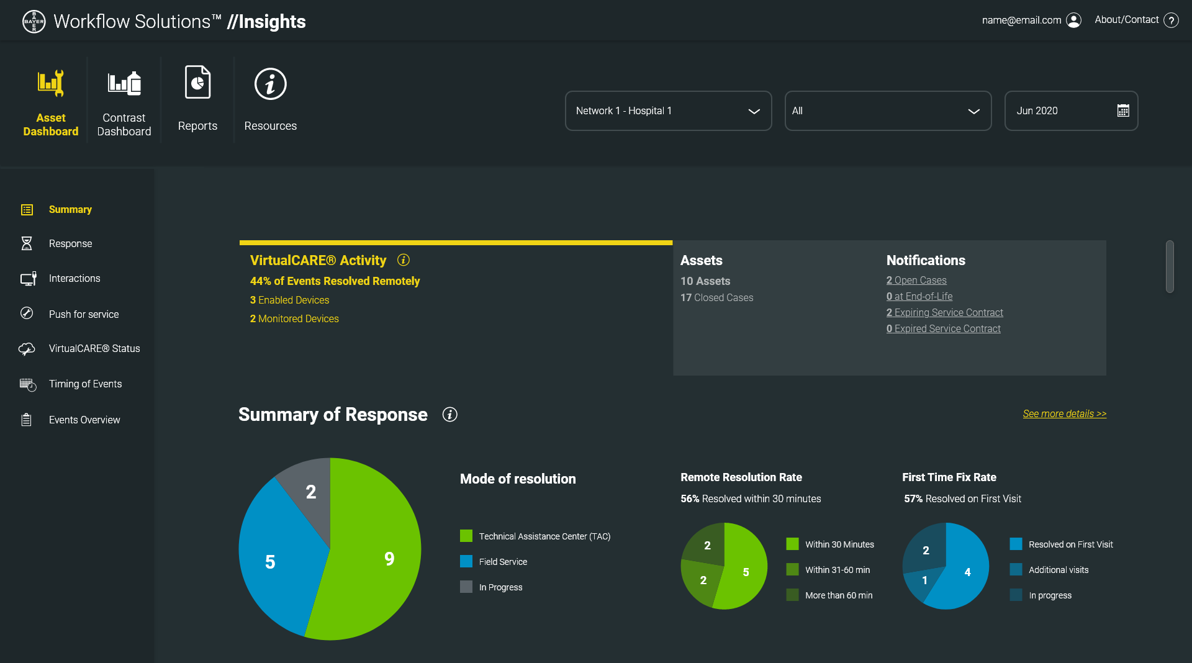Viewport: 1192px width, 663px height.
Task: Click the Interactions monitor icon
Action: click(29, 279)
